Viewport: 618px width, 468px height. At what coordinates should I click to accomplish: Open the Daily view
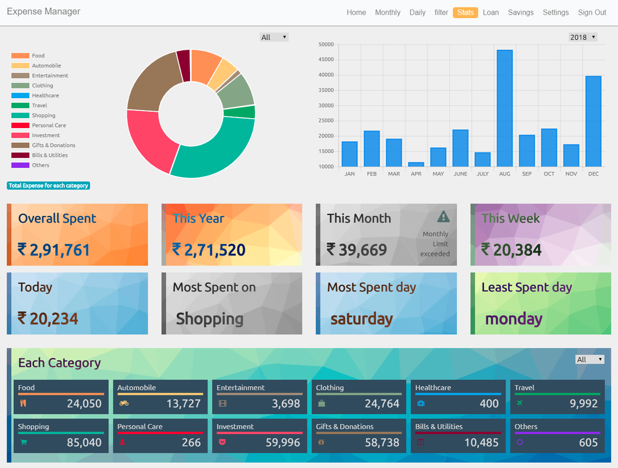pos(417,13)
